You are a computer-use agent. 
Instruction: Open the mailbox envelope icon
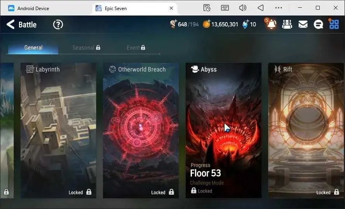(303, 24)
